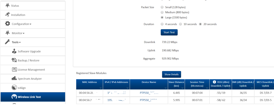Choose 4 seconds test duration

162,24
